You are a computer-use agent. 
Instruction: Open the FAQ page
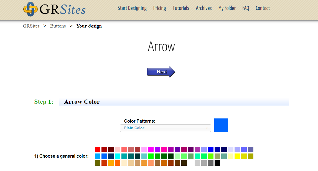pyautogui.click(x=246, y=8)
